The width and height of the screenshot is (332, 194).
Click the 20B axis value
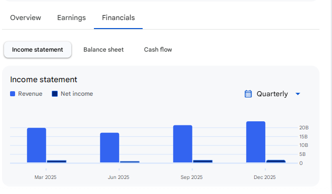point(304,128)
